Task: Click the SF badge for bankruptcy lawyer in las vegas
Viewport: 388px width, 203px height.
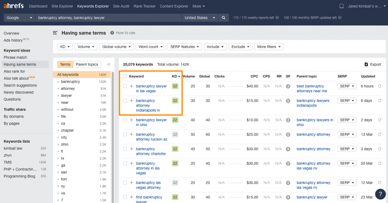Action: click(x=288, y=87)
